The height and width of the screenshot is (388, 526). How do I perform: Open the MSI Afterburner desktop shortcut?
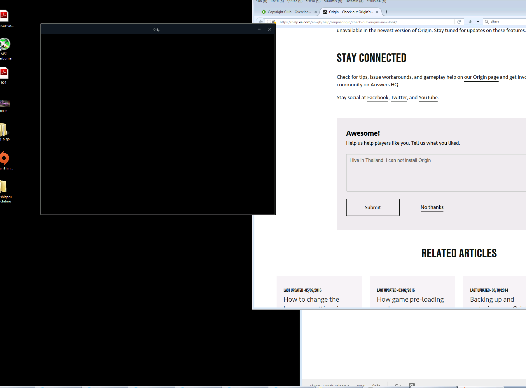(5, 48)
